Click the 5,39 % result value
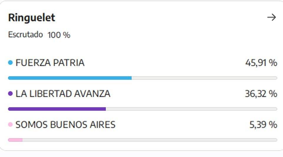 click(263, 125)
